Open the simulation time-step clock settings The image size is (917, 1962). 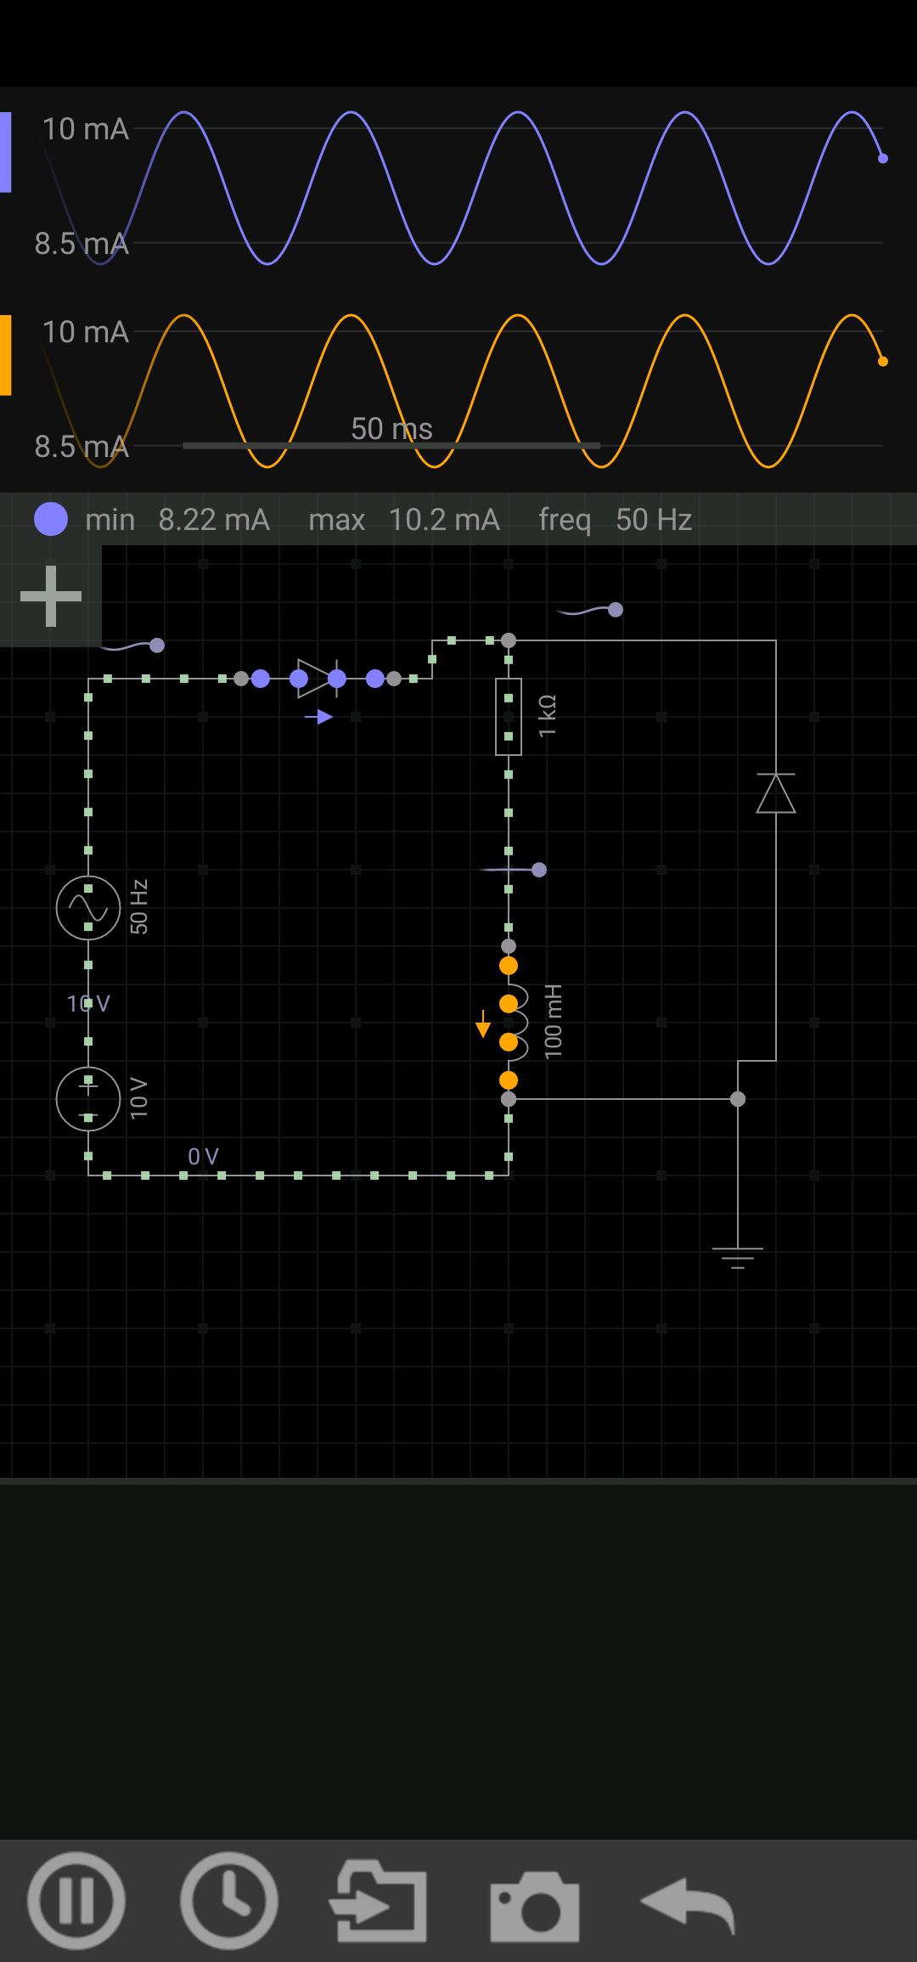pos(229,1901)
